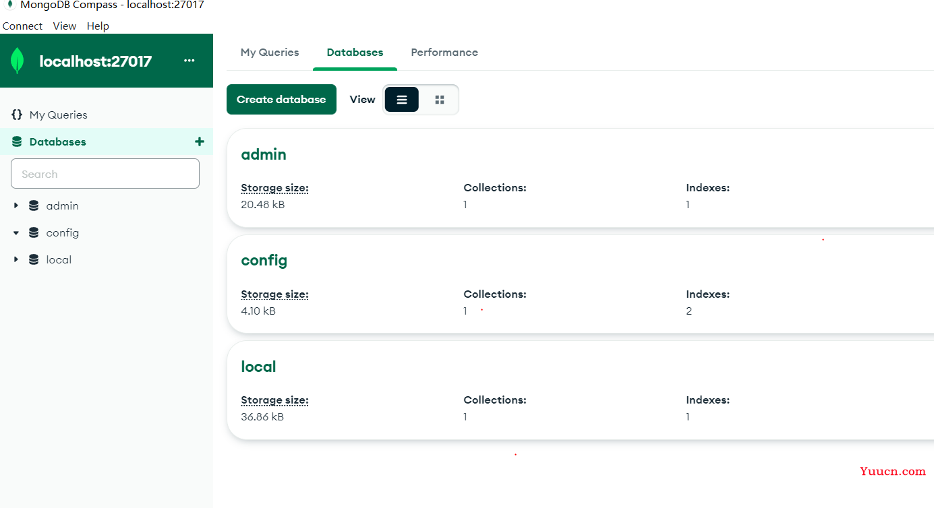Click the 20.48 kB storage value

point(263,204)
